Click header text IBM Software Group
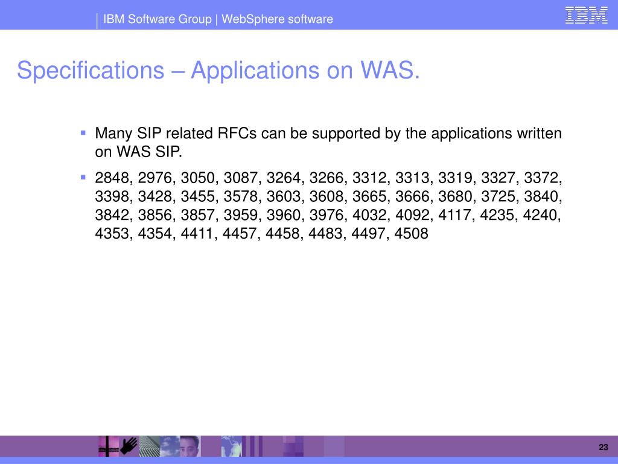 (x=158, y=19)
